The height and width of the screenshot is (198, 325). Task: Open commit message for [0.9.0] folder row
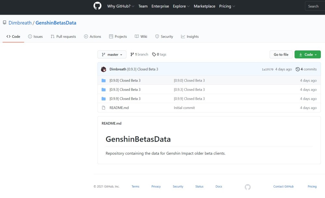pos(189,80)
